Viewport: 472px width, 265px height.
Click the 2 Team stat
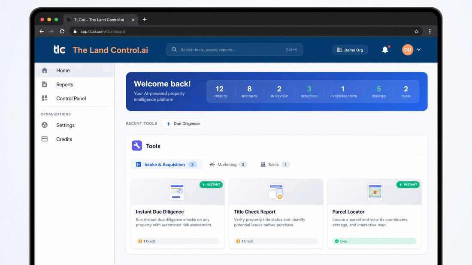tap(406, 92)
